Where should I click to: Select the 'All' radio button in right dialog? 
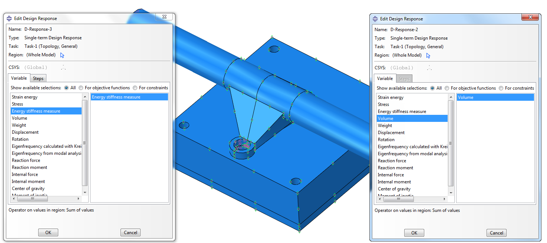click(x=432, y=88)
